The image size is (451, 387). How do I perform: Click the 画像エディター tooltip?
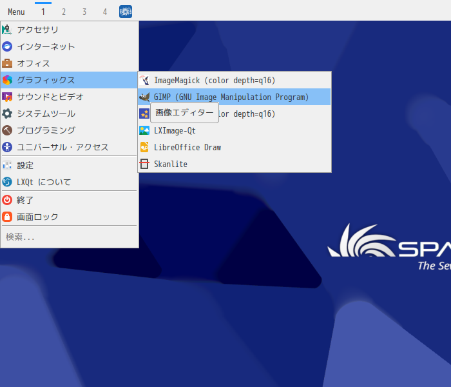tap(184, 113)
